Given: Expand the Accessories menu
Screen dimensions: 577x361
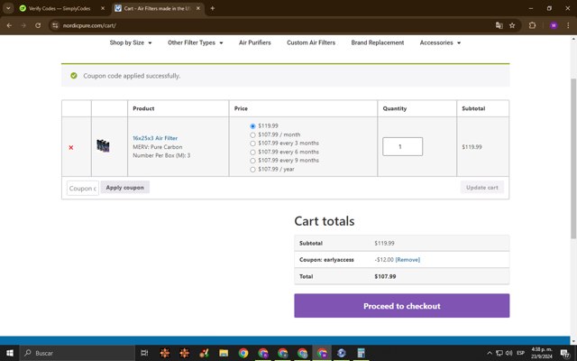Looking at the screenshot, I should (440, 42).
